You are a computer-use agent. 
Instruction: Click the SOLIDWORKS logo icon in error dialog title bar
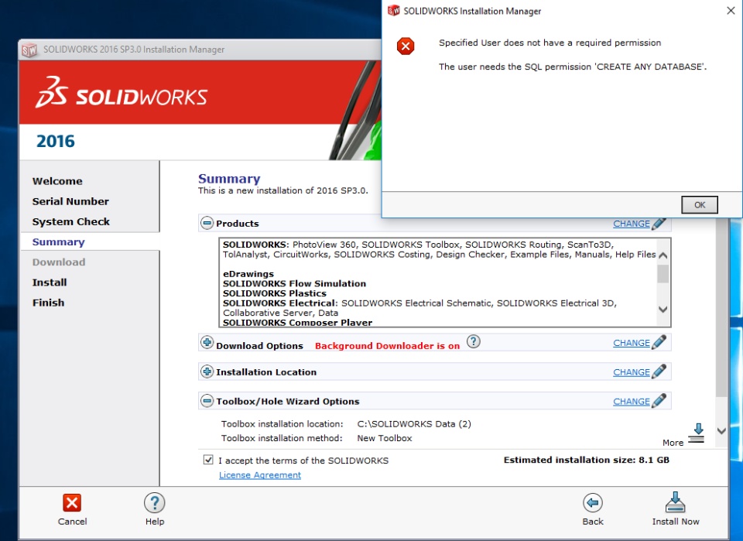[x=393, y=10]
